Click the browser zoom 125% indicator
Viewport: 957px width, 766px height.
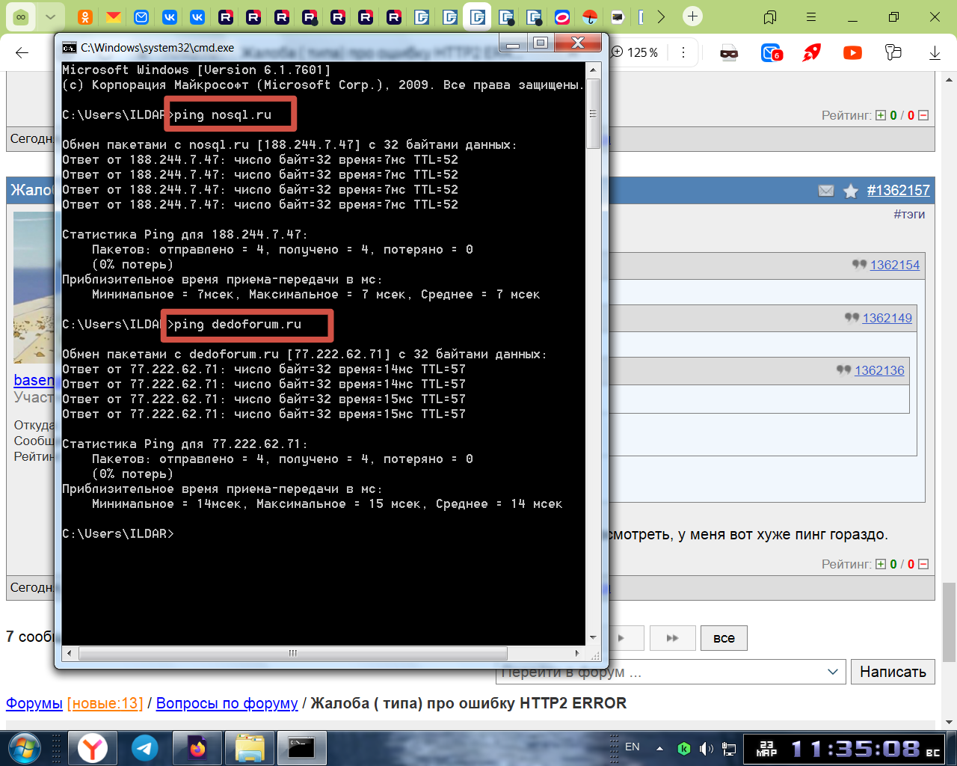[636, 52]
